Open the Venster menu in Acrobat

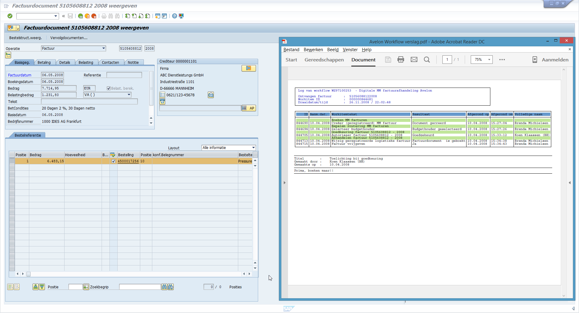(350, 50)
